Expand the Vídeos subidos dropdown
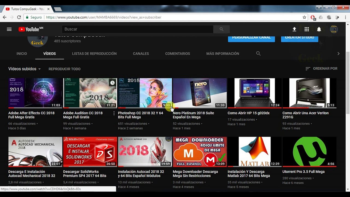This screenshot has width=350, height=197. pyautogui.click(x=25, y=69)
